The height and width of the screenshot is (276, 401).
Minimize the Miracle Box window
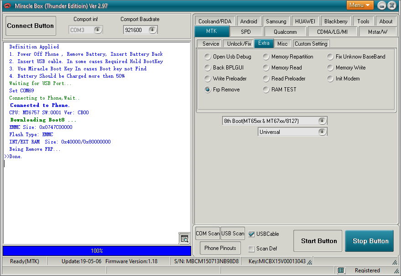click(381, 5)
